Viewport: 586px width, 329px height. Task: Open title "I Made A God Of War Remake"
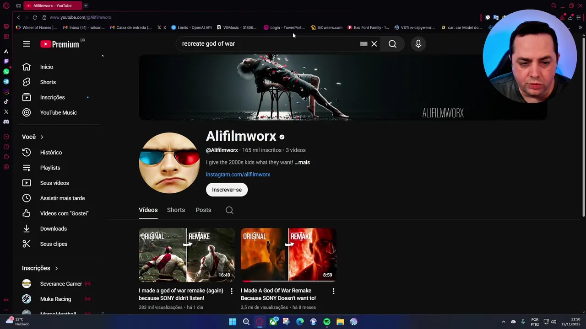tap(278, 294)
